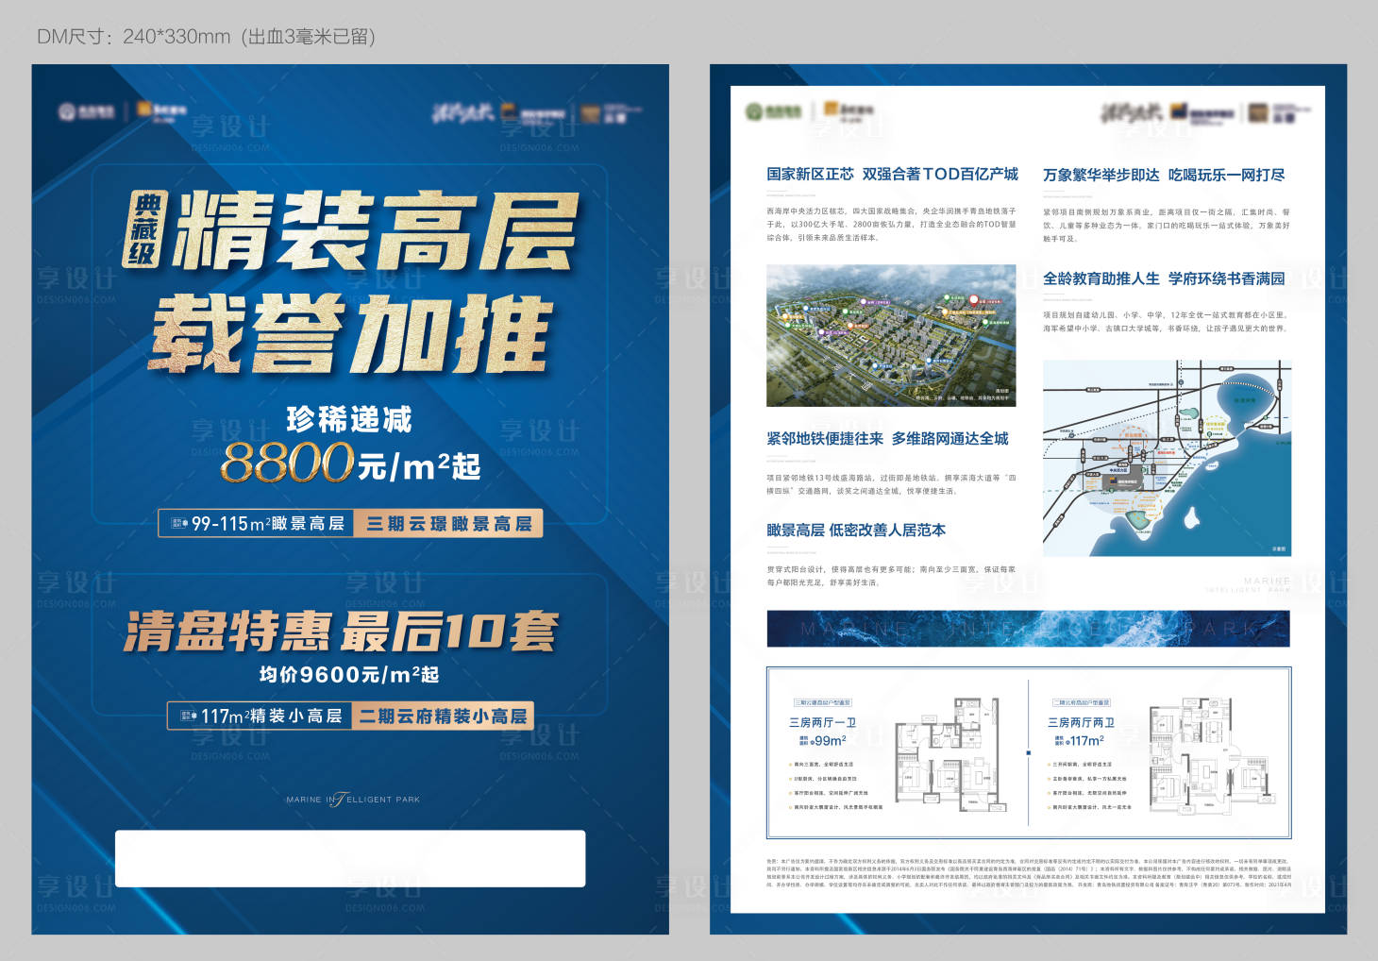Click the 117m²精装小高层 label
This screenshot has height=961, width=1378.
click(x=260, y=716)
